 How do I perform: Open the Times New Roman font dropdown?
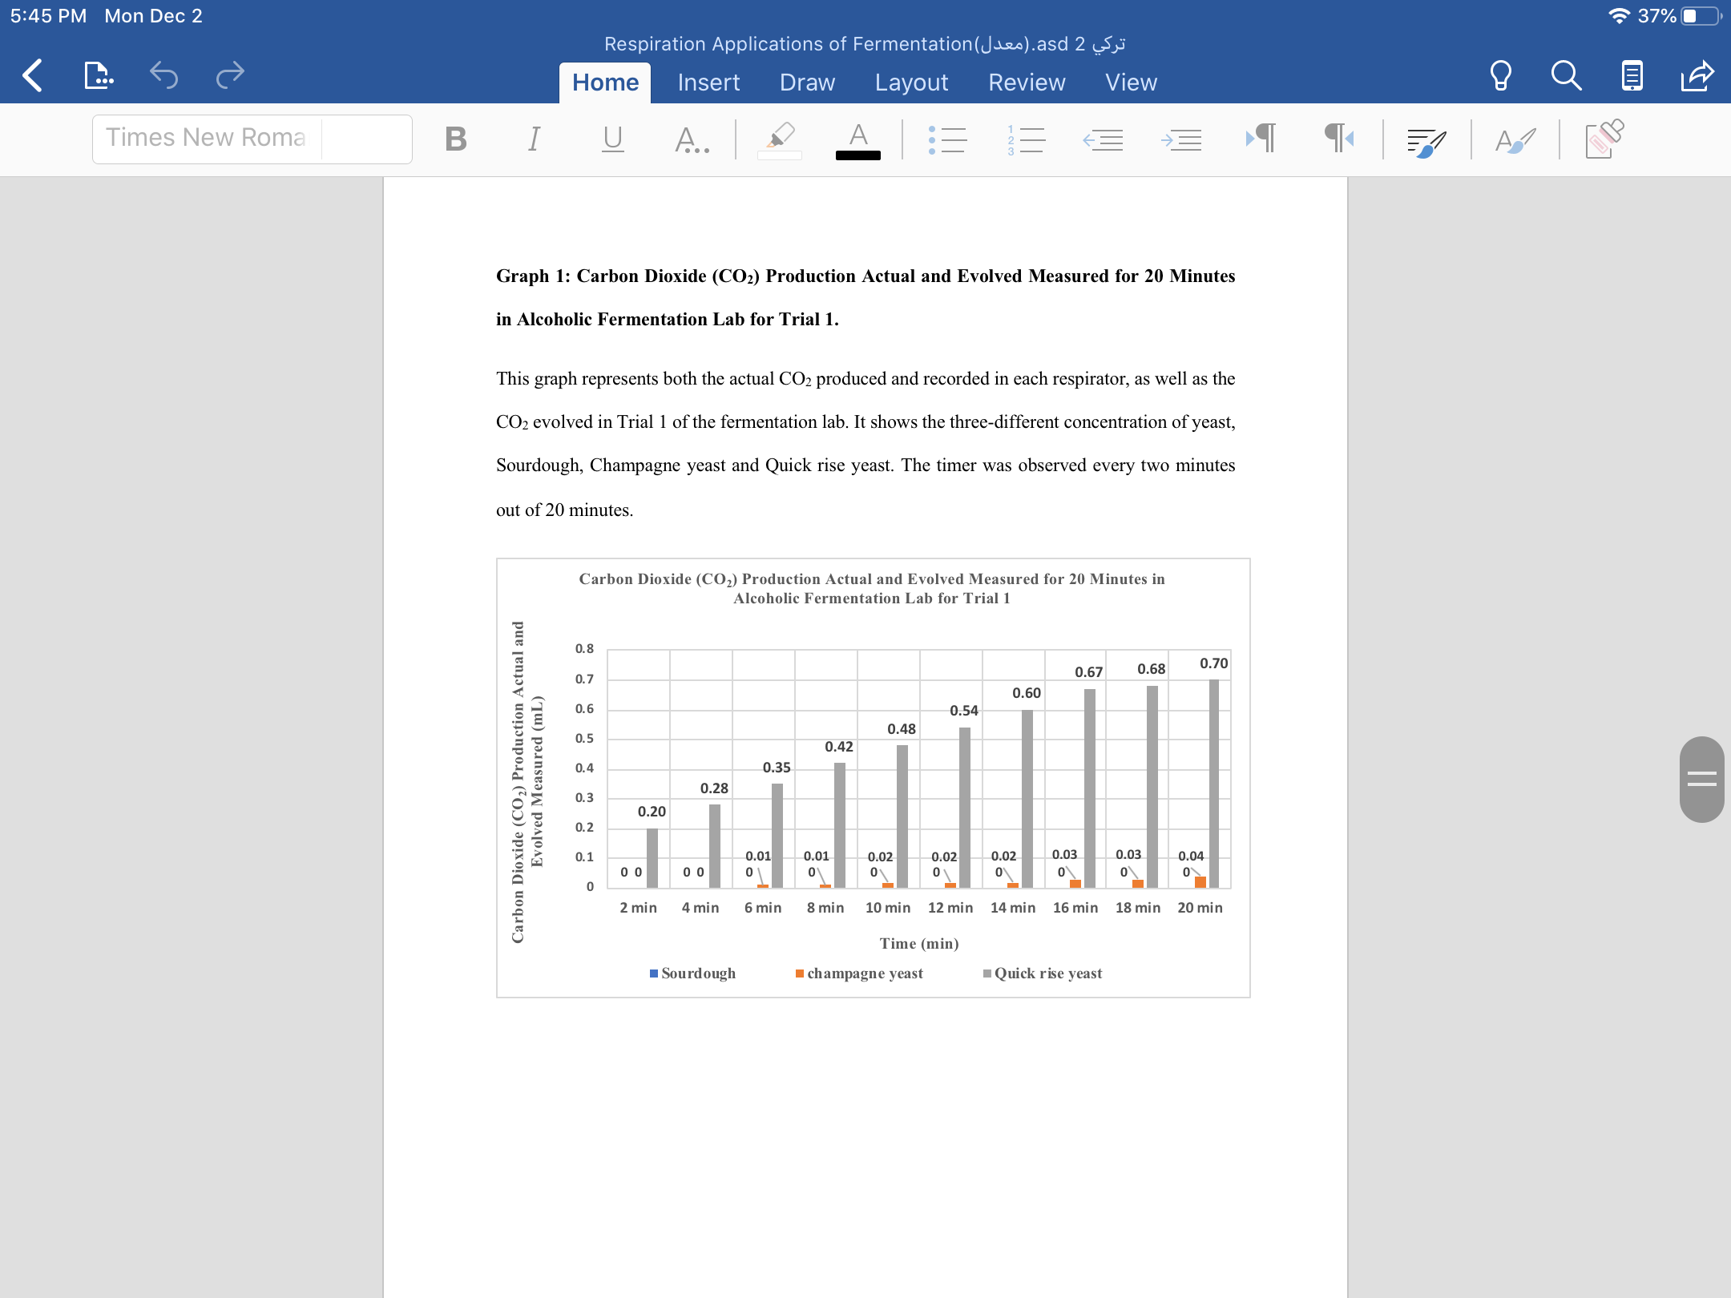[x=252, y=139]
